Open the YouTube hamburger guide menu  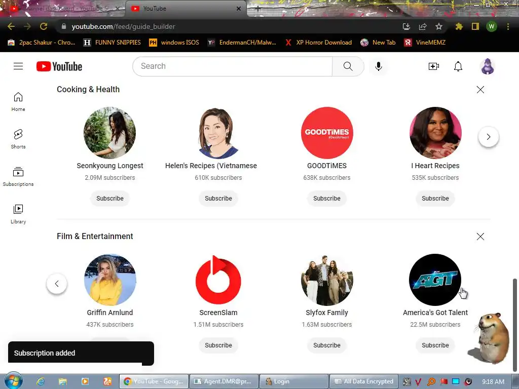click(x=18, y=66)
